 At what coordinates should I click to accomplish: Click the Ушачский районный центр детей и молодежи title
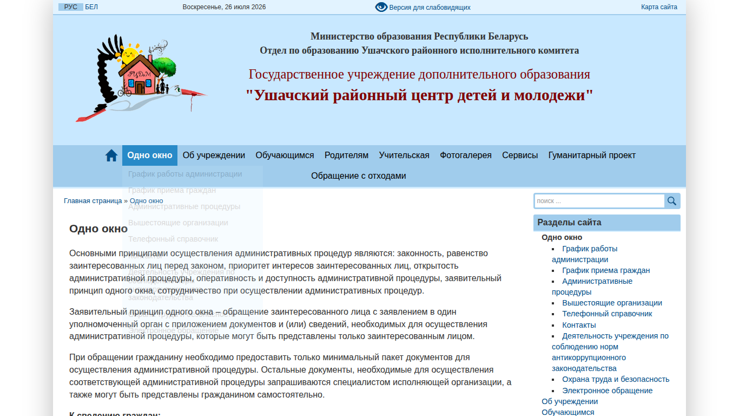tap(419, 95)
